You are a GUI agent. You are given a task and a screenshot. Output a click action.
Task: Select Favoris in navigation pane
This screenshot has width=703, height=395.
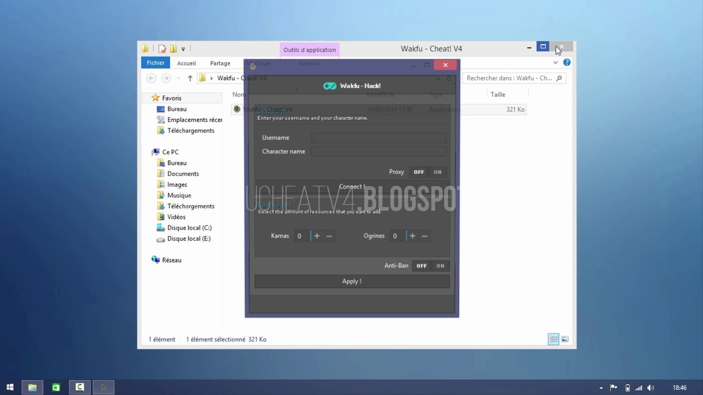[x=171, y=98]
